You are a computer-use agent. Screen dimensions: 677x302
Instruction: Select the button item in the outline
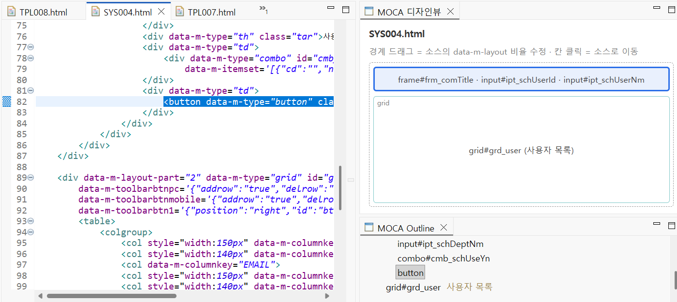[x=410, y=273]
